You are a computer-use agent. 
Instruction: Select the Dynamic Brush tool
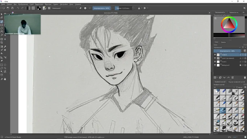tap(2, 35)
